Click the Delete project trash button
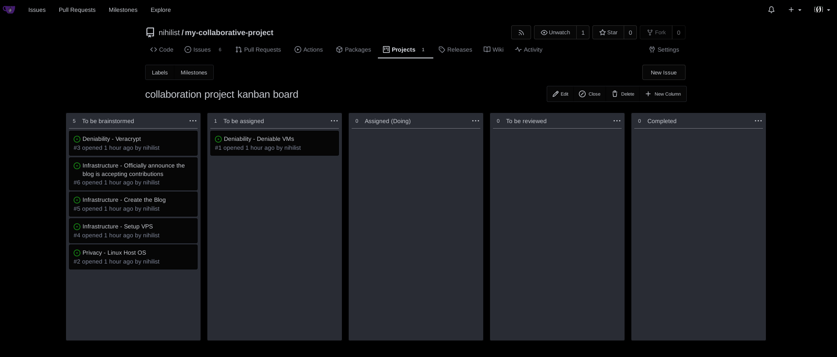Screen dimensions: 837x357 click(x=623, y=94)
